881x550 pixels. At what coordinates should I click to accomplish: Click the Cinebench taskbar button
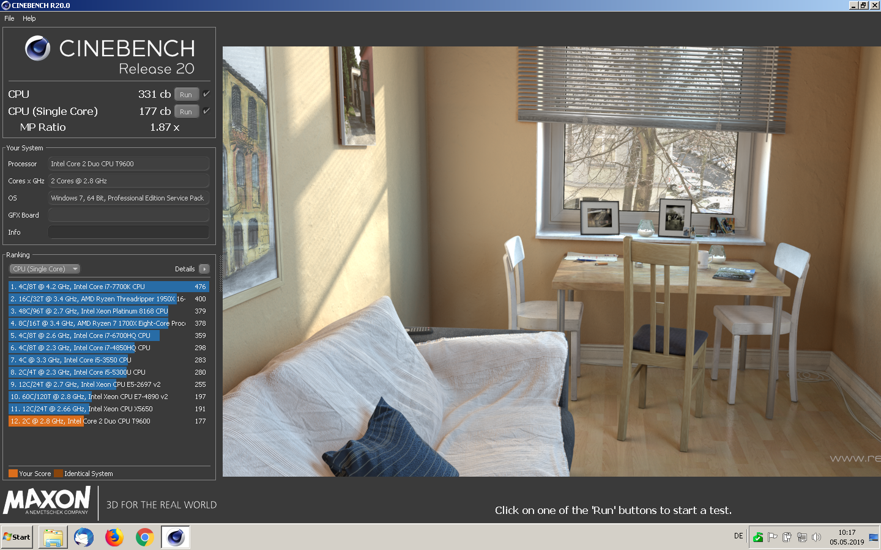176,537
